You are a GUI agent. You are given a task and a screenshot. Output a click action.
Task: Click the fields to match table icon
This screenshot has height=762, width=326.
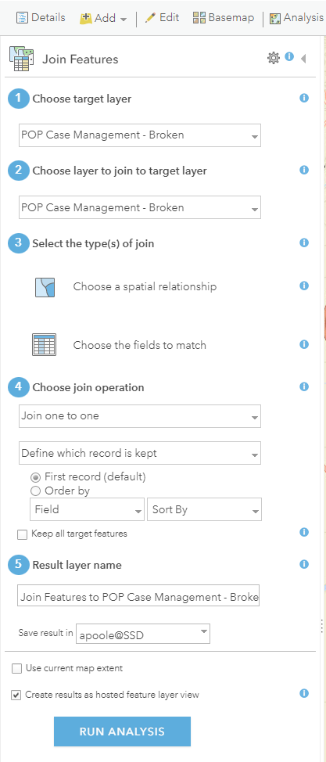(45, 344)
